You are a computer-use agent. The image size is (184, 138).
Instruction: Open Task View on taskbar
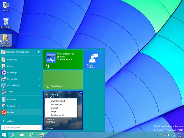pyautogui.click(x=22, y=135)
